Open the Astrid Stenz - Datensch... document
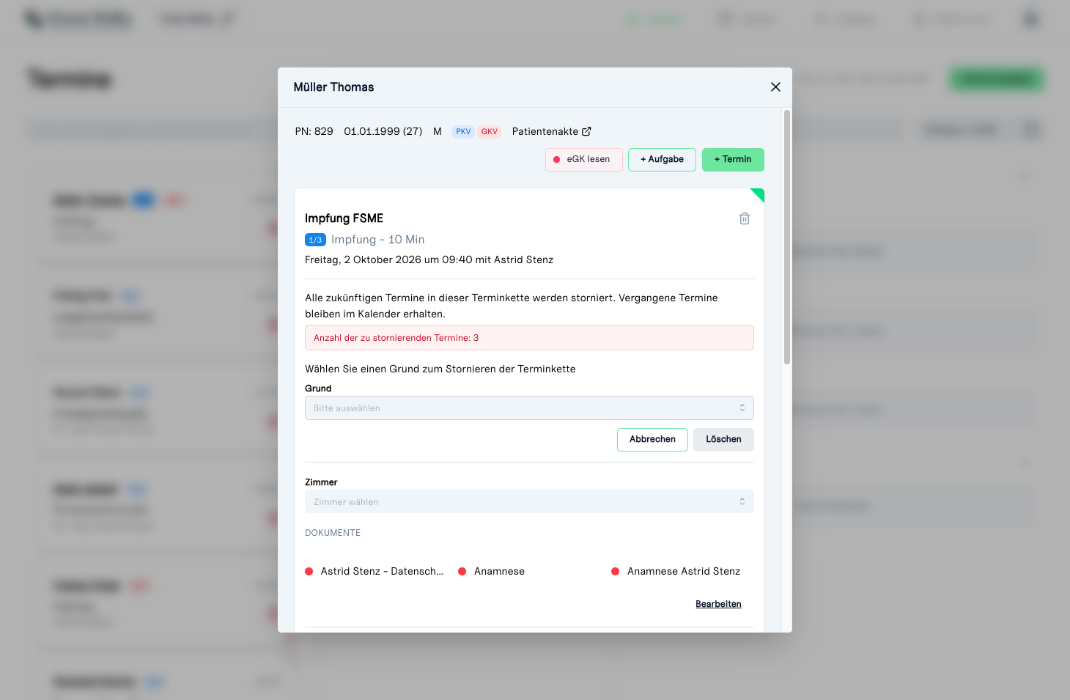1070x700 pixels. pos(374,572)
